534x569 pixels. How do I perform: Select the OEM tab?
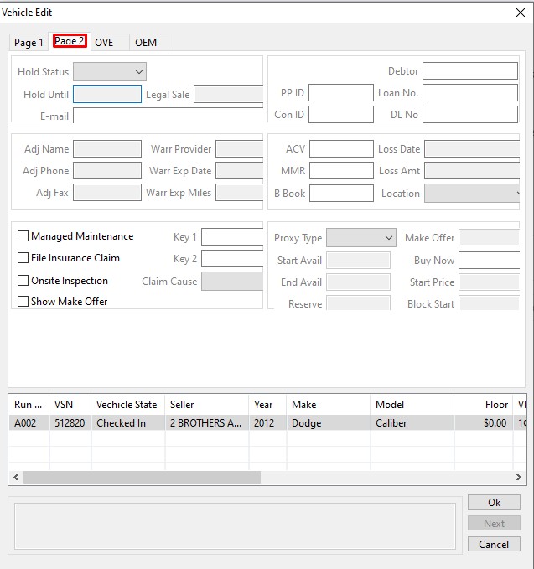146,42
